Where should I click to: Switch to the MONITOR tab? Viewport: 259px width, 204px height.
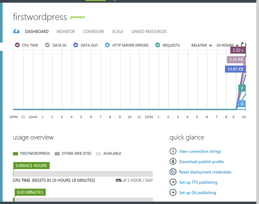(66, 32)
